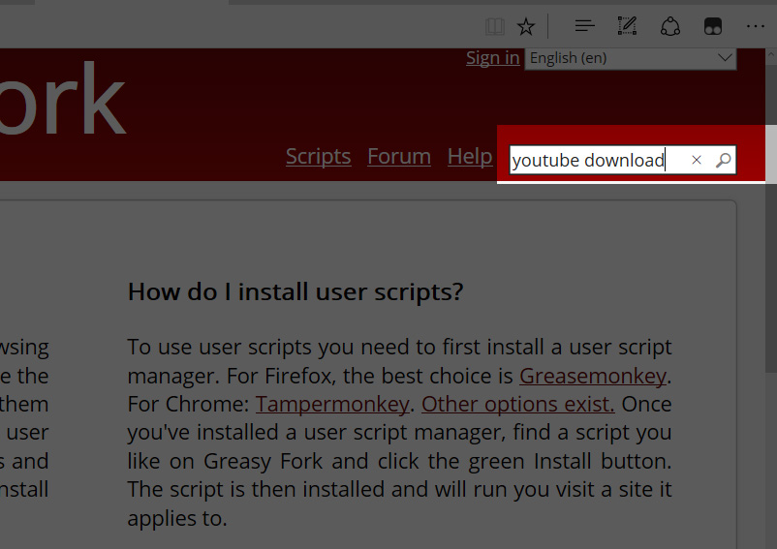Click the scrollbar up arrow
Screen dimensions: 777x549
tap(771, 55)
